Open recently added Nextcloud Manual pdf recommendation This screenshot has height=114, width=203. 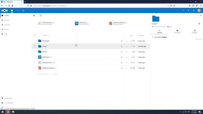coord(118,23)
